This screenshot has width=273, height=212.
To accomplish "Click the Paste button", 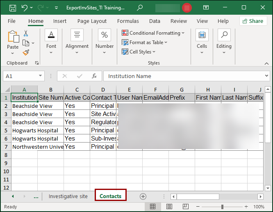I will point(13,41).
